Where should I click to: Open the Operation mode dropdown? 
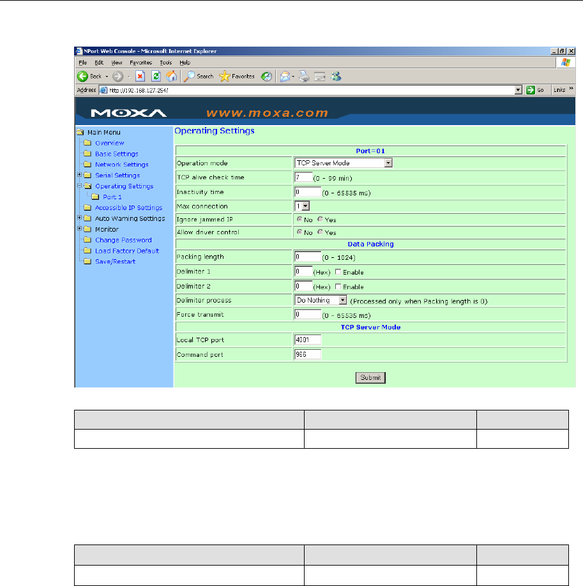click(x=388, y=163)
